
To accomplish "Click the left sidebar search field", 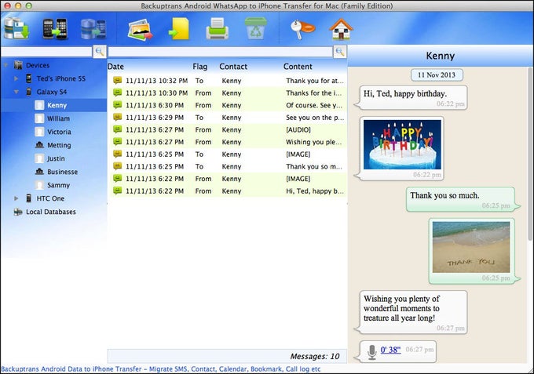I will coord(46,52).
